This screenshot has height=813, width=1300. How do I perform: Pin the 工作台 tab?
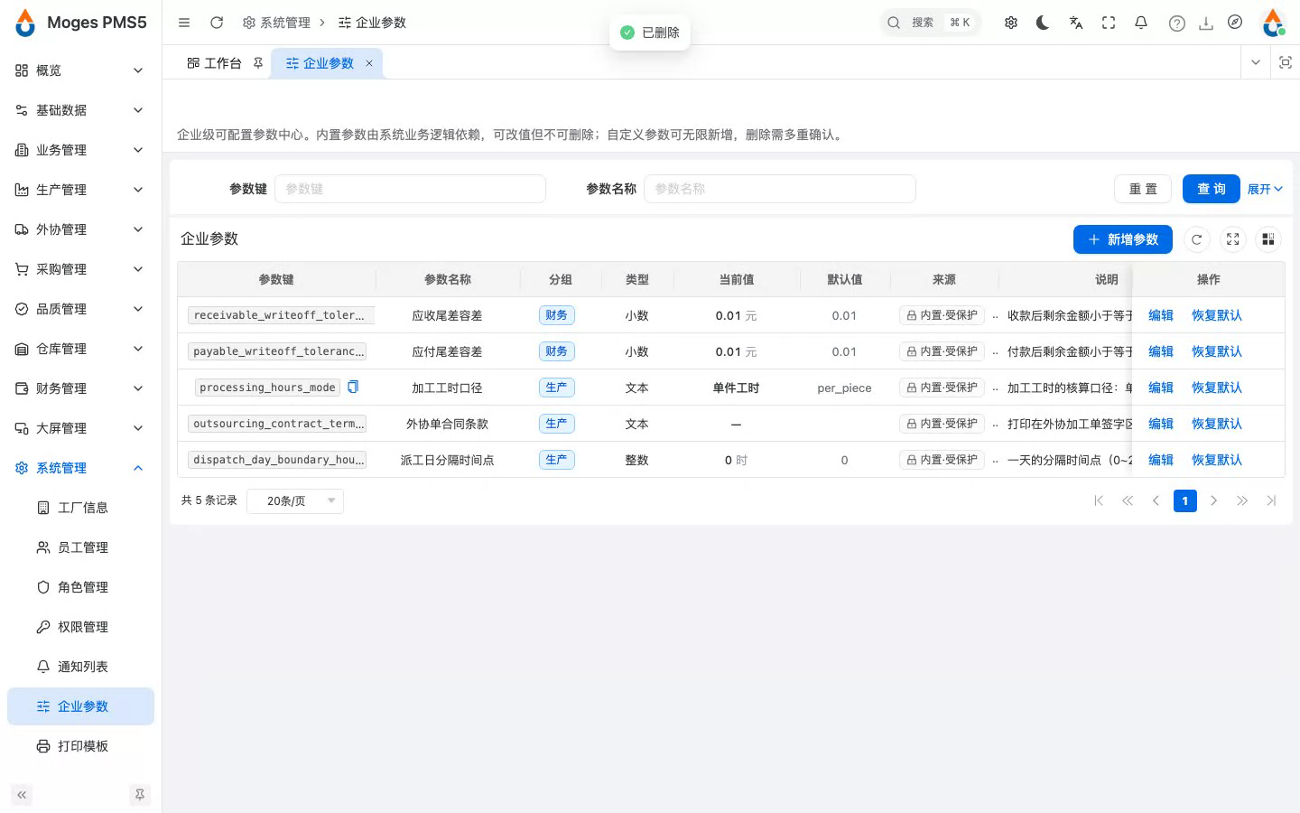pos(258,63)
